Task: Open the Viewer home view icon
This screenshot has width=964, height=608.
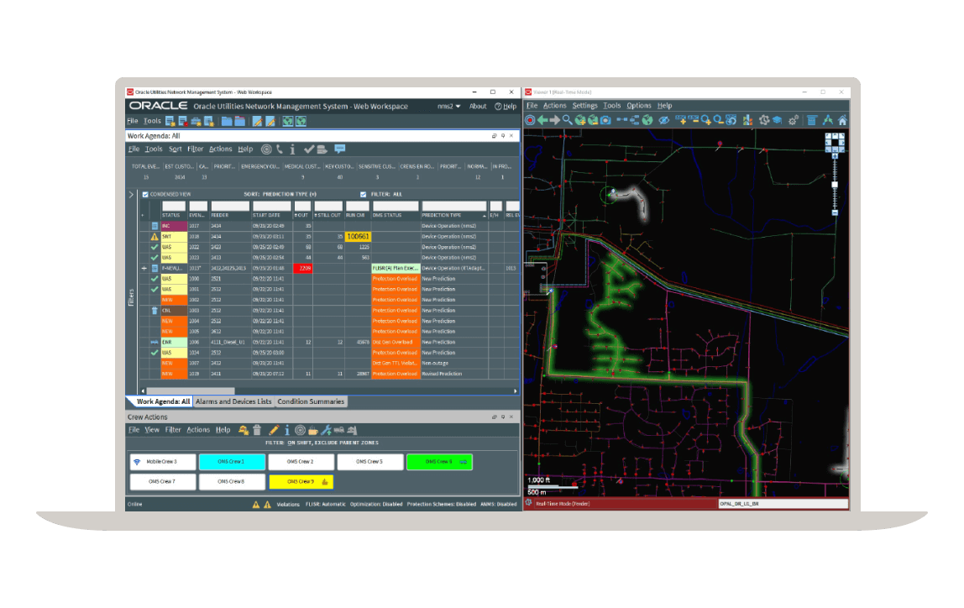Action: (843, 120)
